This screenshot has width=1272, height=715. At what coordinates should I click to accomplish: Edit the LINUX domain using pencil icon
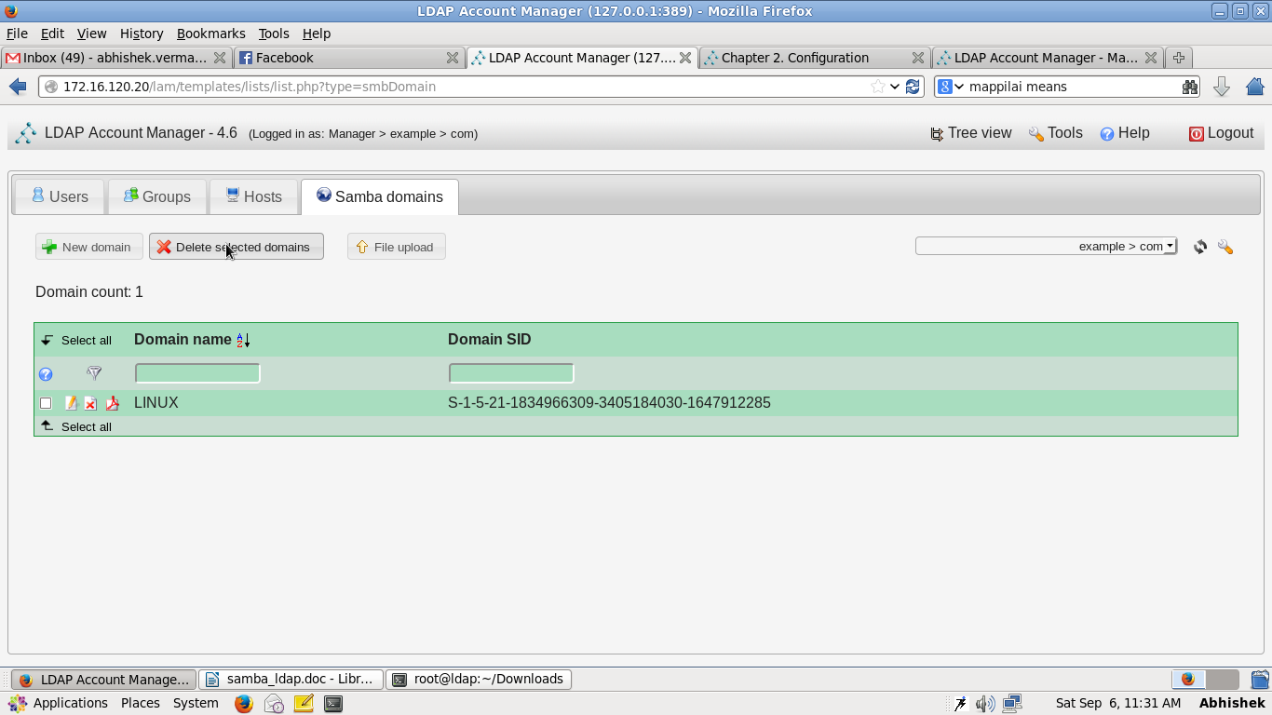pos(72,402)
